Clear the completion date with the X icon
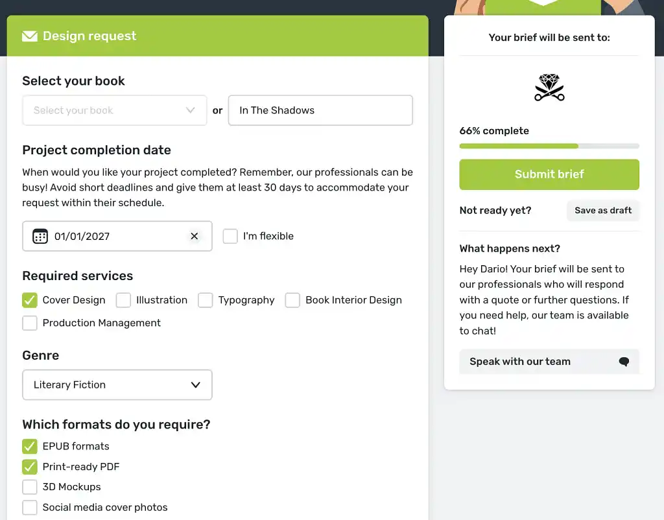 (194, 236)
